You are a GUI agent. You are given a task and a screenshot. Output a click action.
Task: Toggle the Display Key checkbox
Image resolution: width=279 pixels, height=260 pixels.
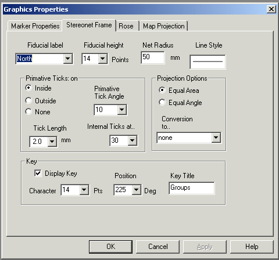38,173
